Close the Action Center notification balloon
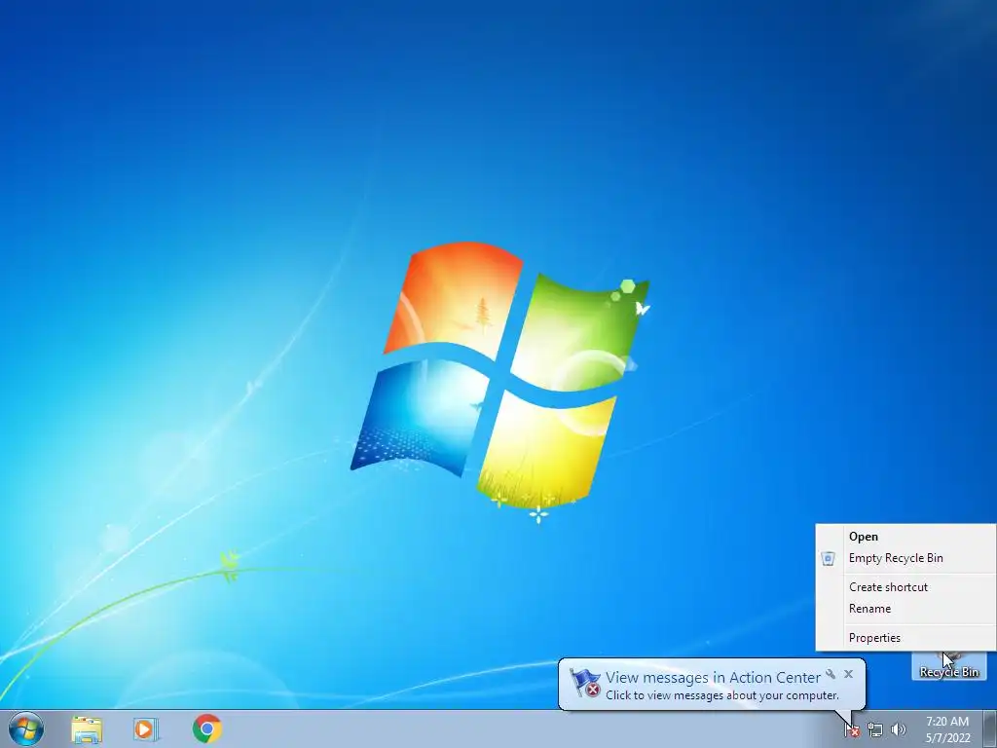Image resolution: width=997 pixels, height=748 pixels. [x=848, y=674]
